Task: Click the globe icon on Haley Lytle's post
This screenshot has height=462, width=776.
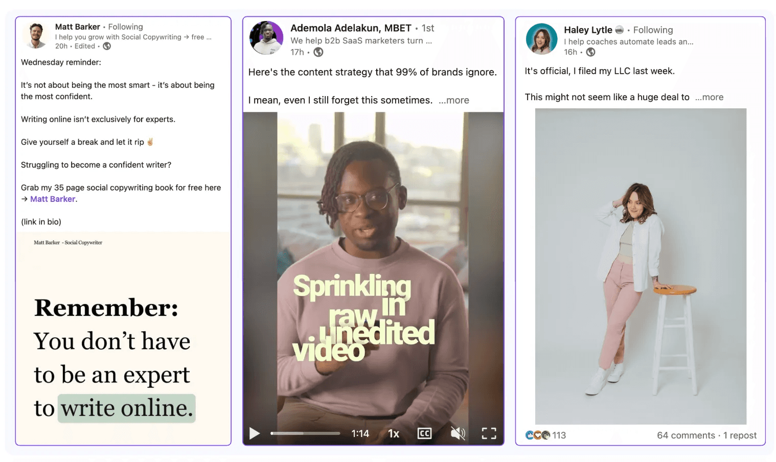Action: (590, 52)
